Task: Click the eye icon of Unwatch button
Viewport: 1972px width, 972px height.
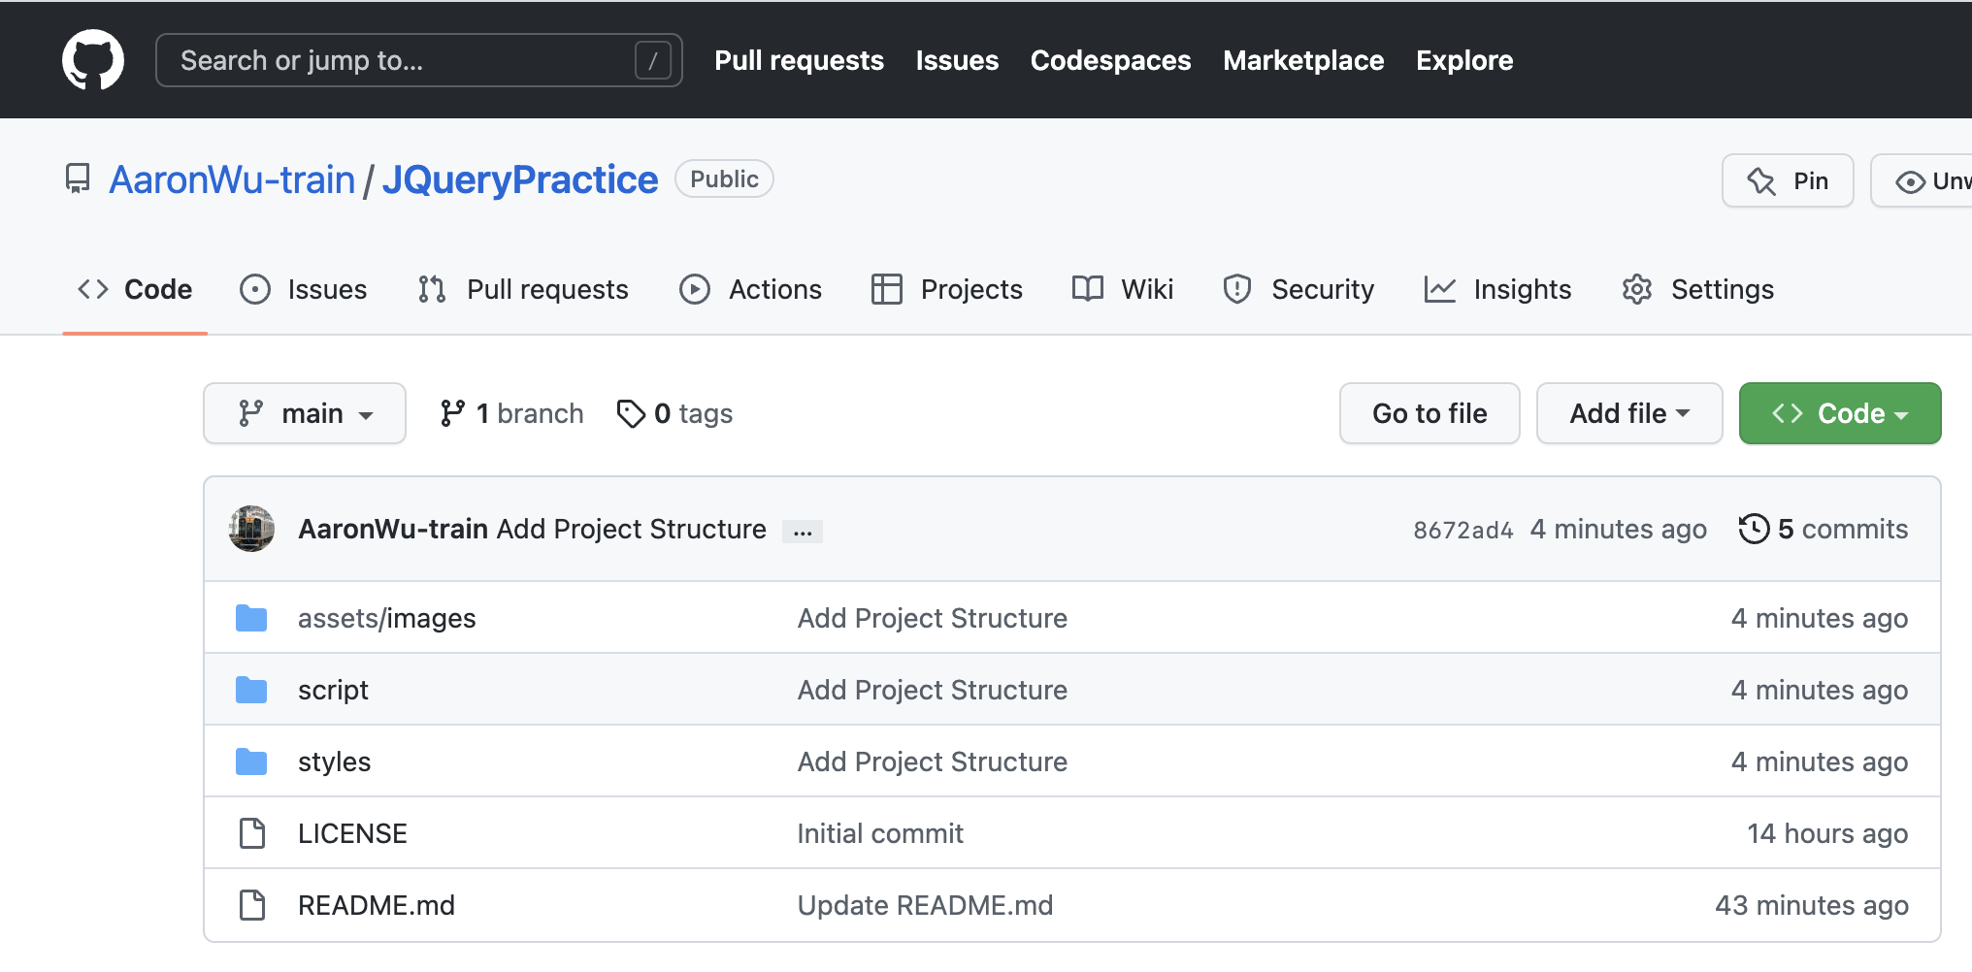Action: point(1910,181)
